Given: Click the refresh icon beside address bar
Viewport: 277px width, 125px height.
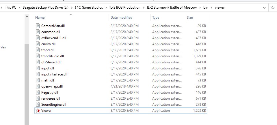Looking at the screenshot, I should tap(273, 7).
